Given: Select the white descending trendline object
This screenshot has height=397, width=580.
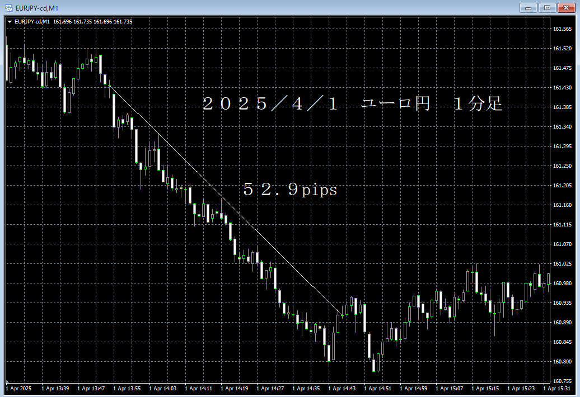Looking at the screenshot, I should point(226,200).
